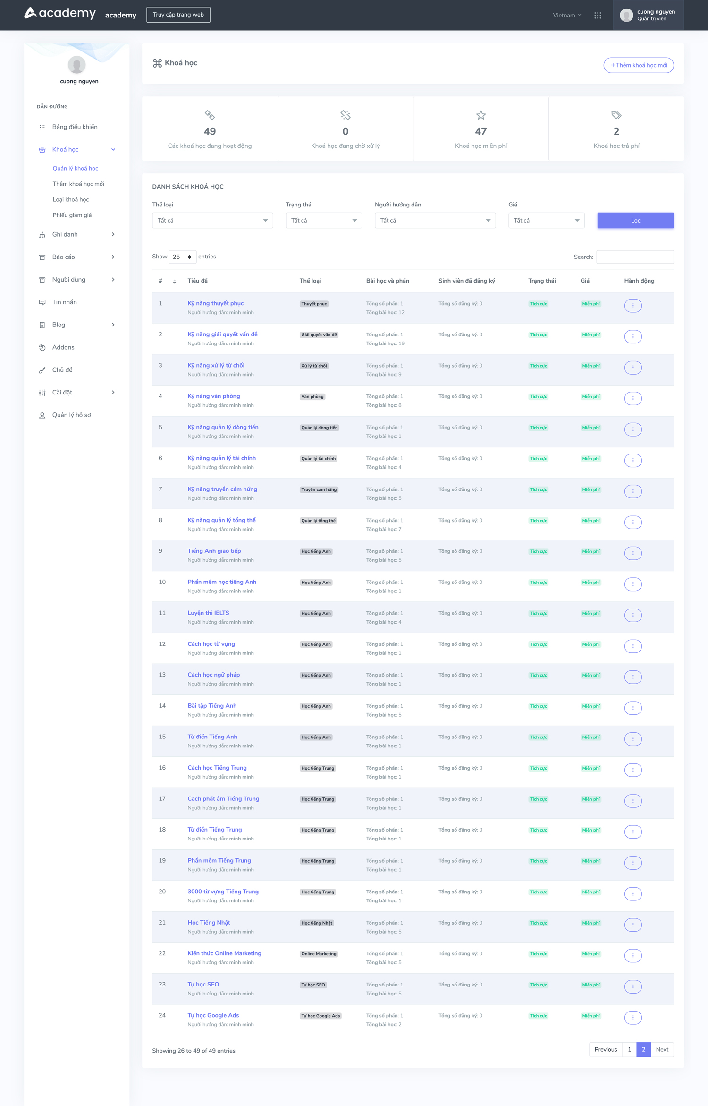708x1106 pixels.
Task: Open the Giá filter dropdown
Action: [x=547, y=221]
